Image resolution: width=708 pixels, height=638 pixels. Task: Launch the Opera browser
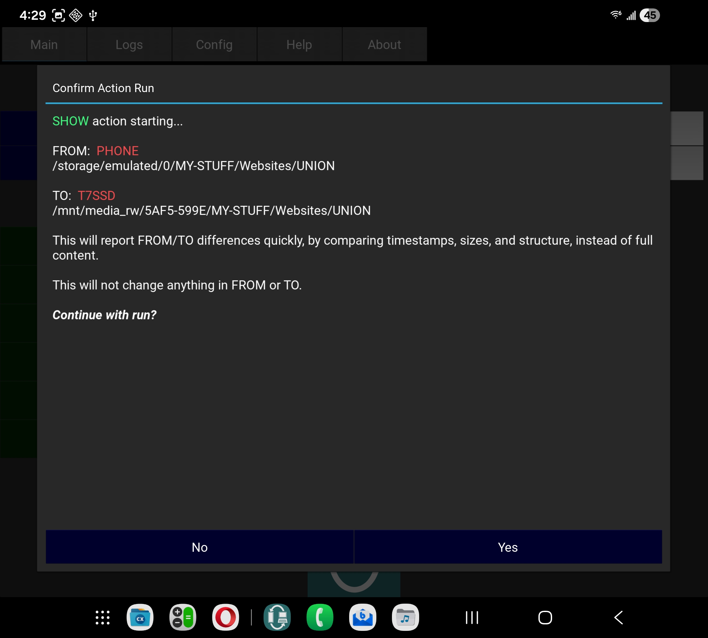tap(225, 617)
